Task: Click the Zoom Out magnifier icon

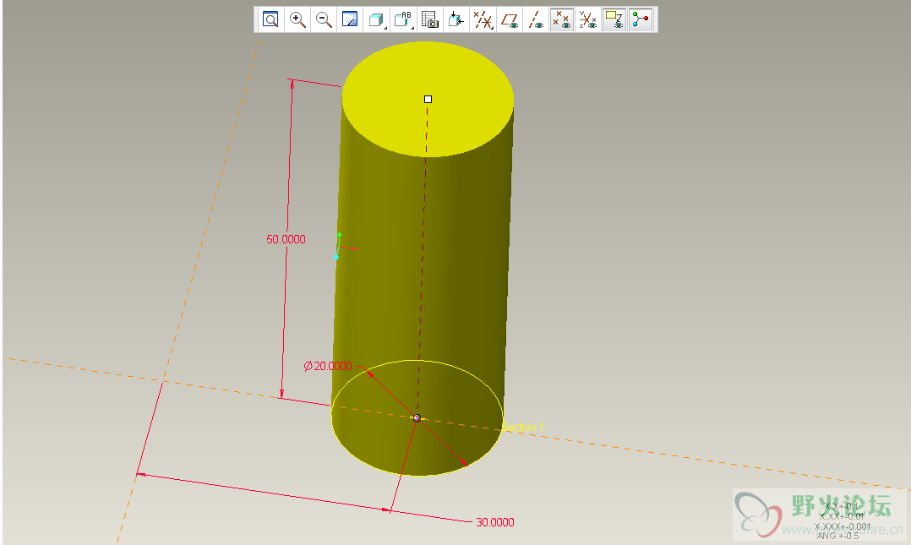Action: 324,19
